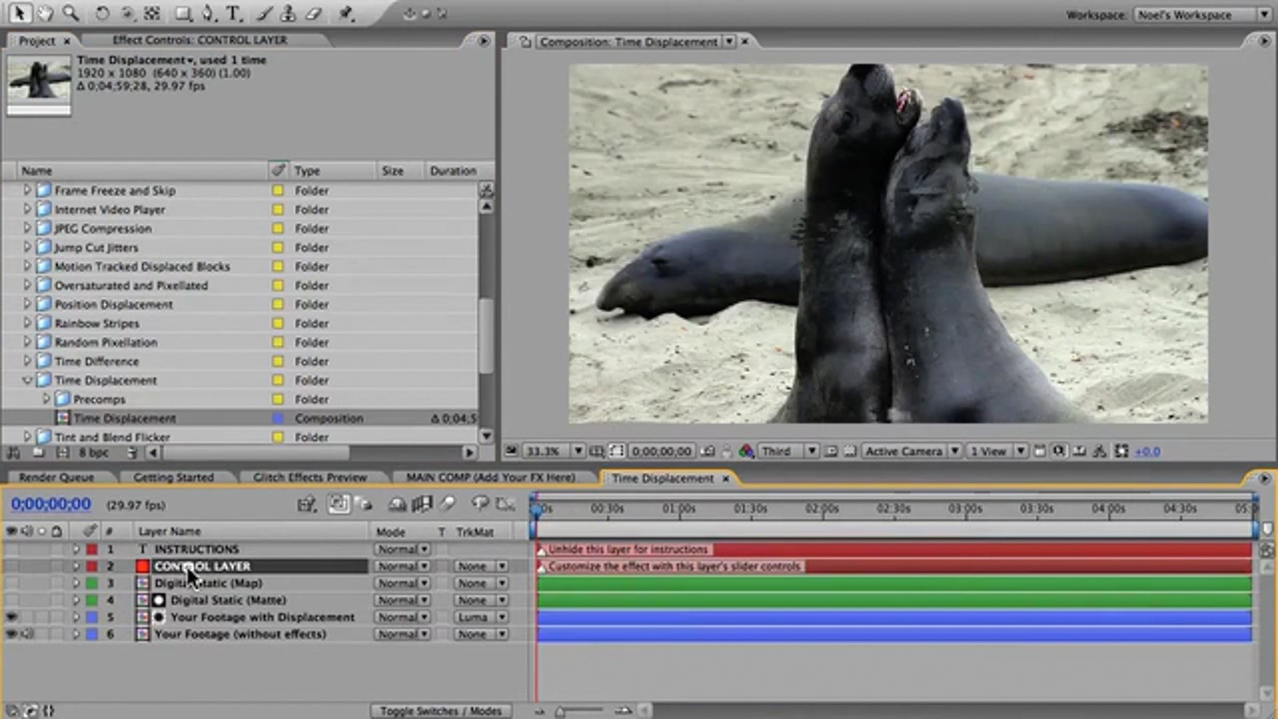Select the Rotation tool
Viewport: 1278px width, 719px height.
point(102,13)
